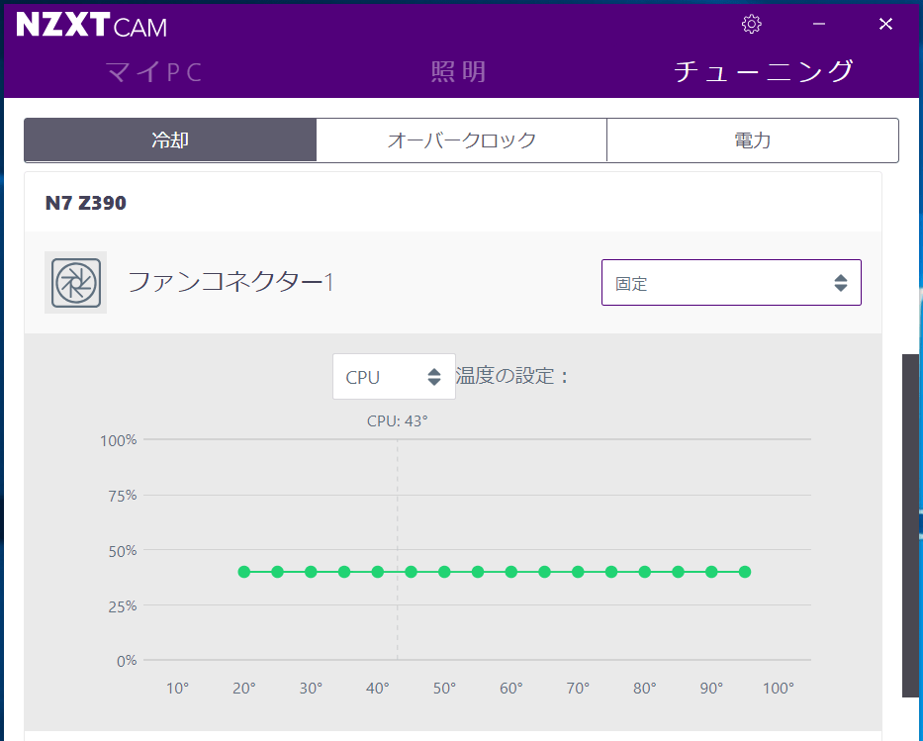Click the N7 Z390 device heading
Screen dimensions: 923x741
tap(86, 203)
